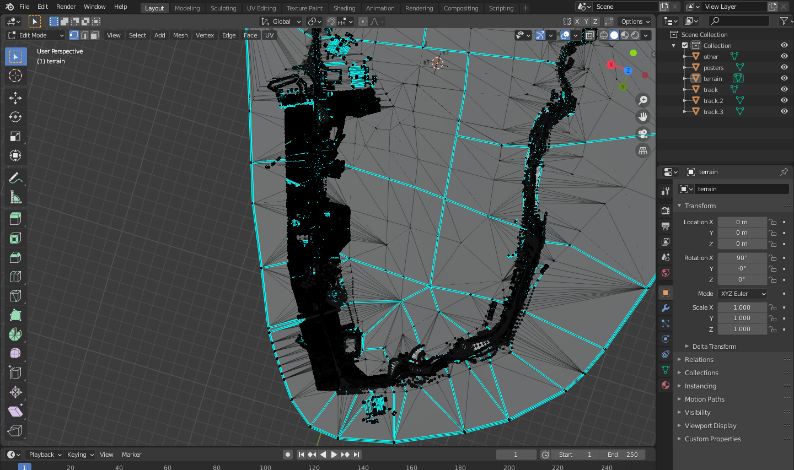Screen dimensions: 794x470
Task: Click the End frame field
Action: click(623, 455)
